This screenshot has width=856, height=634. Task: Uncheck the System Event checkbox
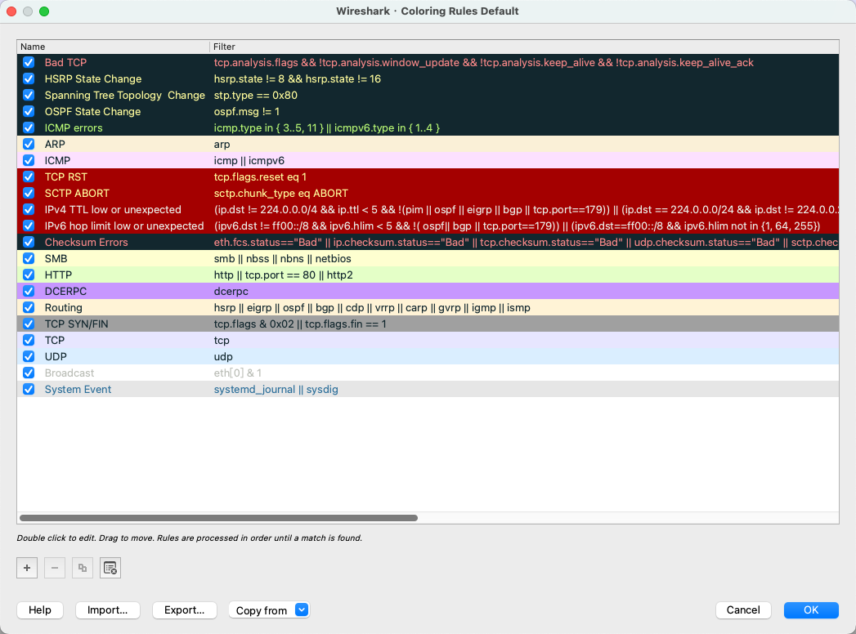pyautogui.click(x=29, y=390)
